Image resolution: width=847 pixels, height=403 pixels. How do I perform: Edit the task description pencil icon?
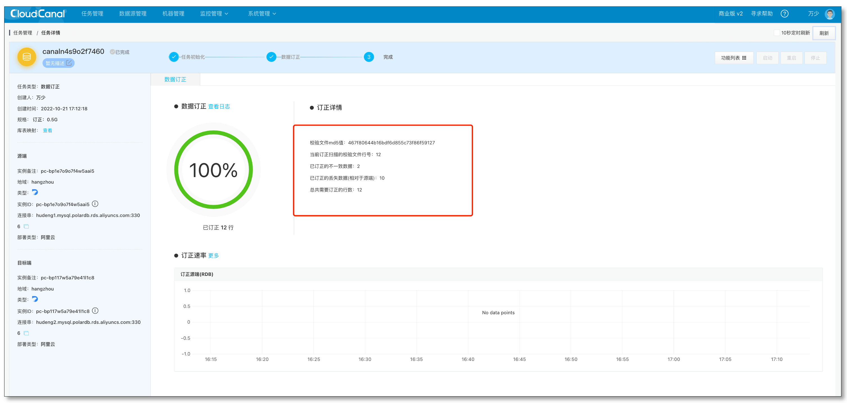[x=69, y=63]
